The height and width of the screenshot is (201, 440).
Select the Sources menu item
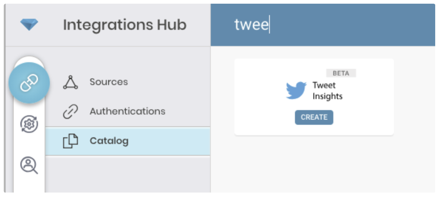click(109, 82)
